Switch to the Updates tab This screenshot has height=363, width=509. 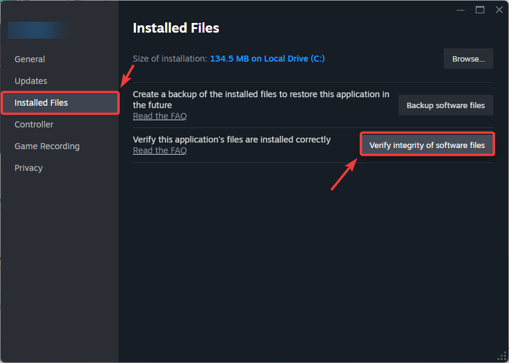tap(31, 81)
